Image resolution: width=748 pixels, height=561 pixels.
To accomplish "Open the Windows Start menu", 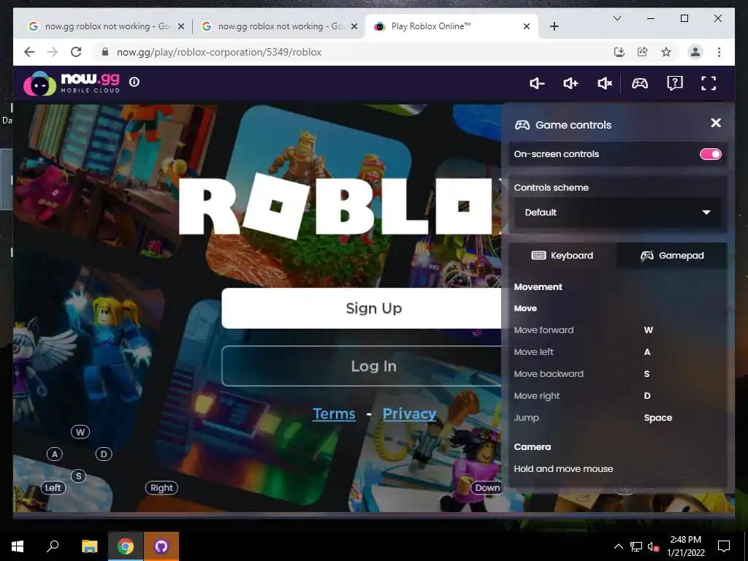I will coord(18,546).
